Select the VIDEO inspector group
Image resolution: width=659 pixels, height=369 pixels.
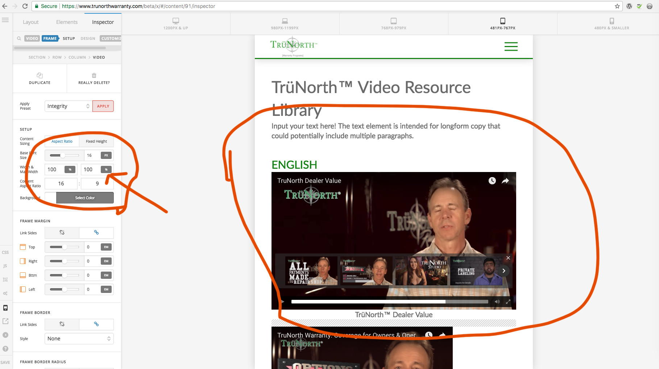(32, 38)
